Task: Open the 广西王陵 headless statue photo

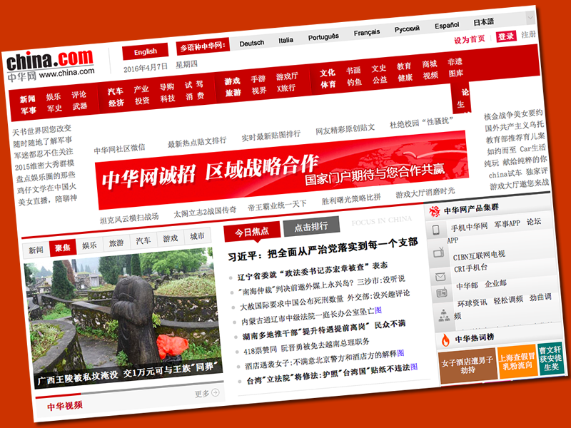Action: coord(123,317)
